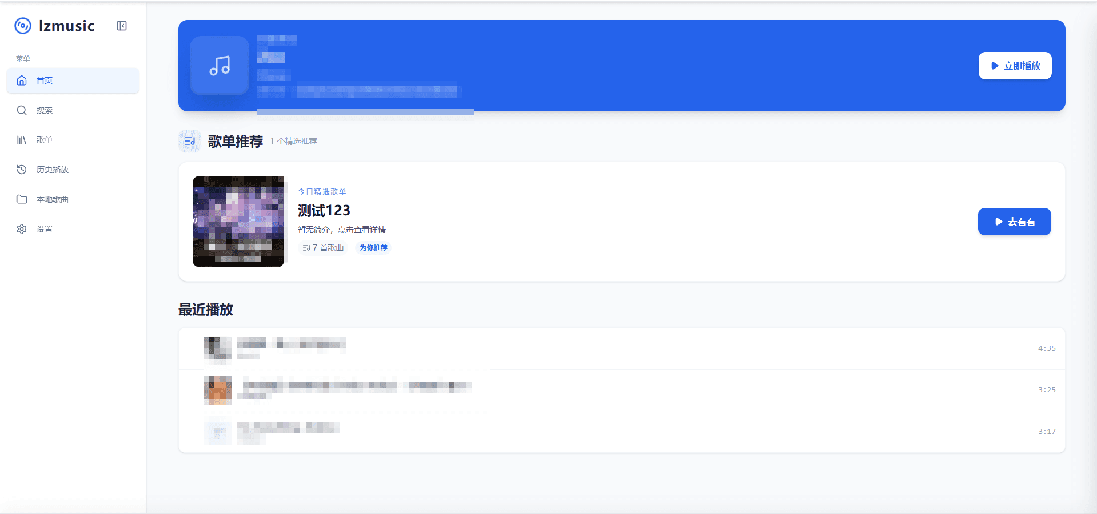Click the 7 首歌曲 count label
The image size is (1097, 514).
(x=323, y=247)
